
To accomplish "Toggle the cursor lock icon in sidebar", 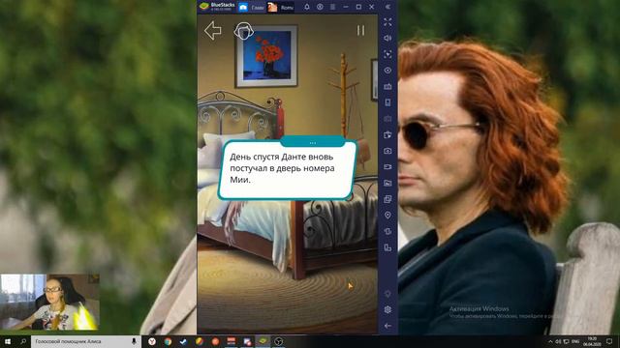I will click(x=387, y=54).
